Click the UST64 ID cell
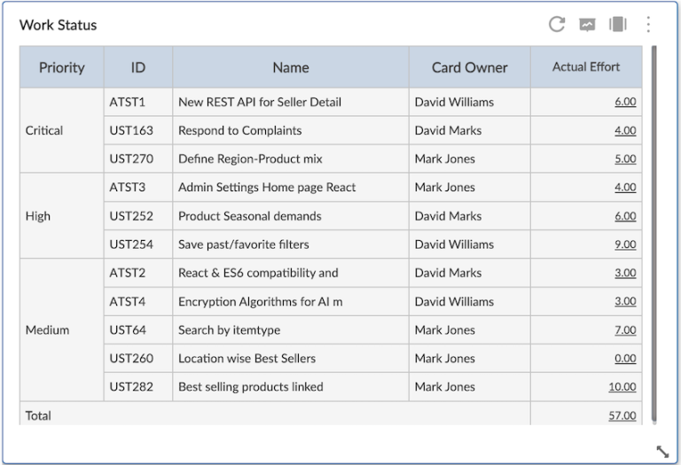The height and width of the screenshot is (465, 681). [x=138, y=329]
